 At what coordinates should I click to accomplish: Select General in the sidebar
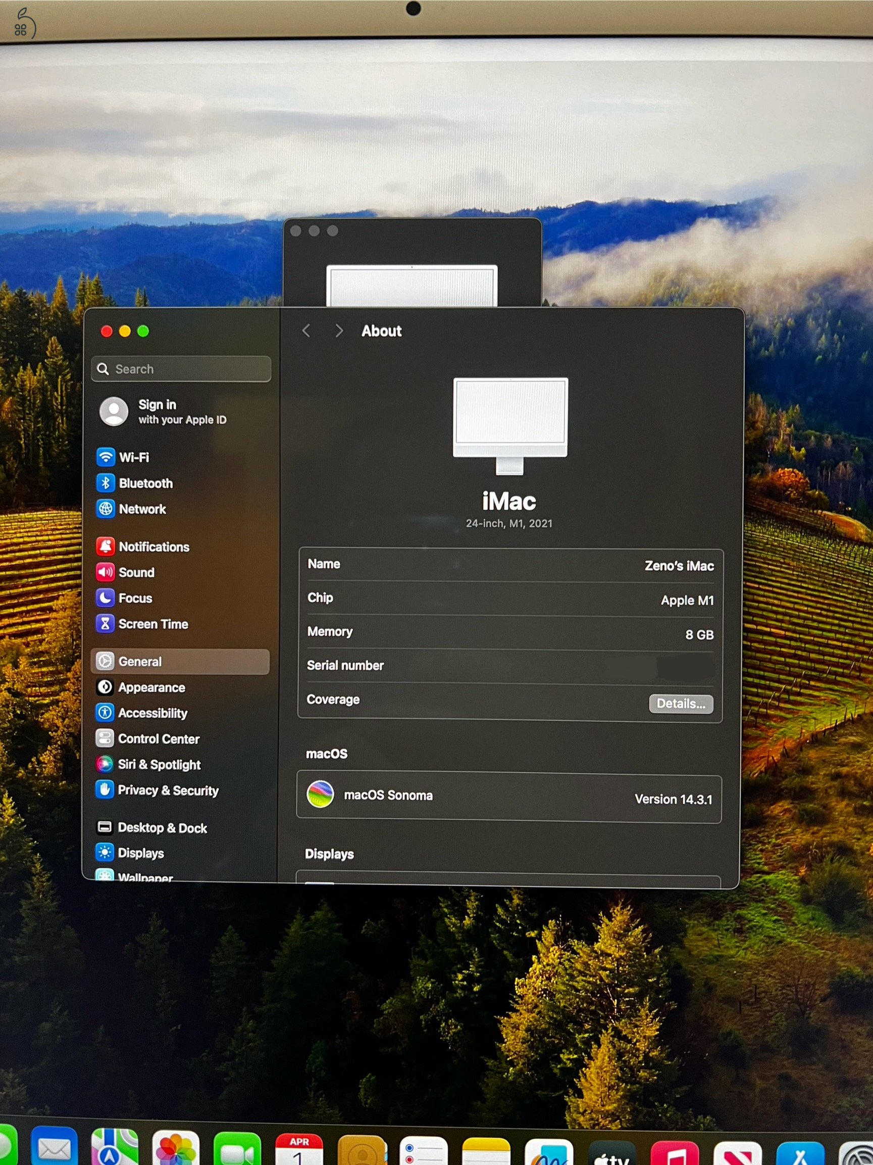tap(180, 661)
